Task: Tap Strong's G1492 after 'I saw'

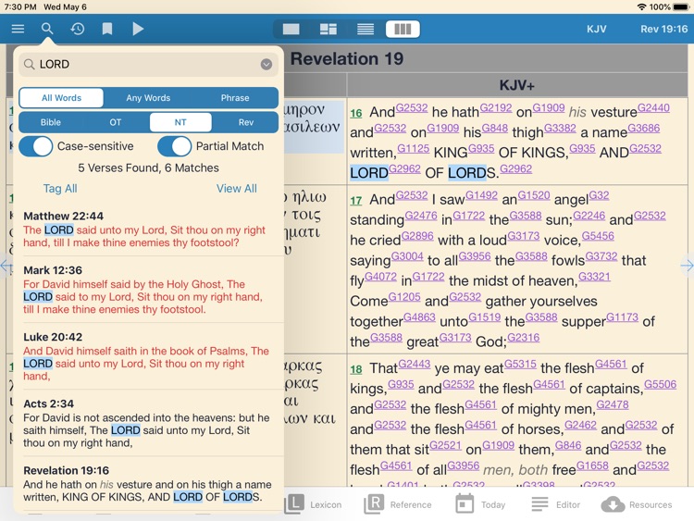Action: click(x=481, y=195)
